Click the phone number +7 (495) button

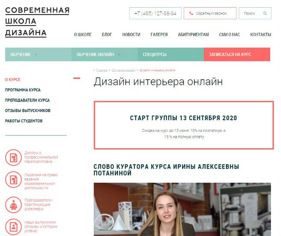pos(155,13)
